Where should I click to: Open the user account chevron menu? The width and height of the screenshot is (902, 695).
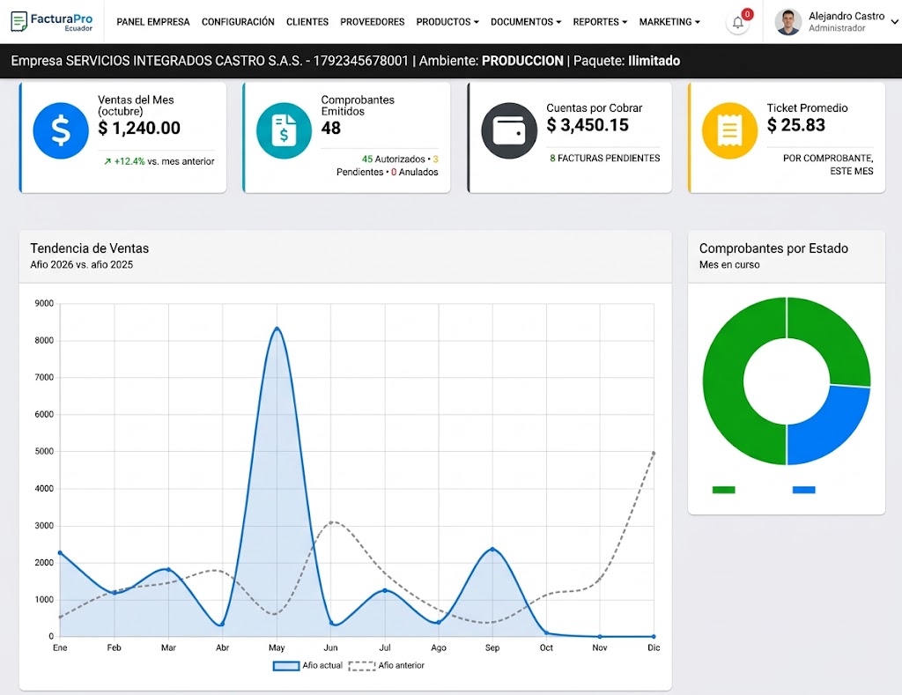click(895, 22)
